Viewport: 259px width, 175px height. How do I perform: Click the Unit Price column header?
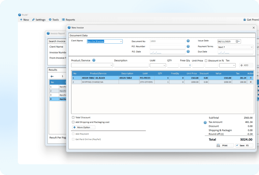(x=192, y=73)
